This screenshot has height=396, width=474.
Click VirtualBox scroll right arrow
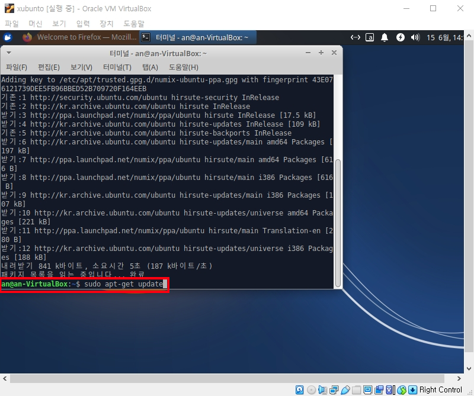pyautogui.click(x=459, y=378)
